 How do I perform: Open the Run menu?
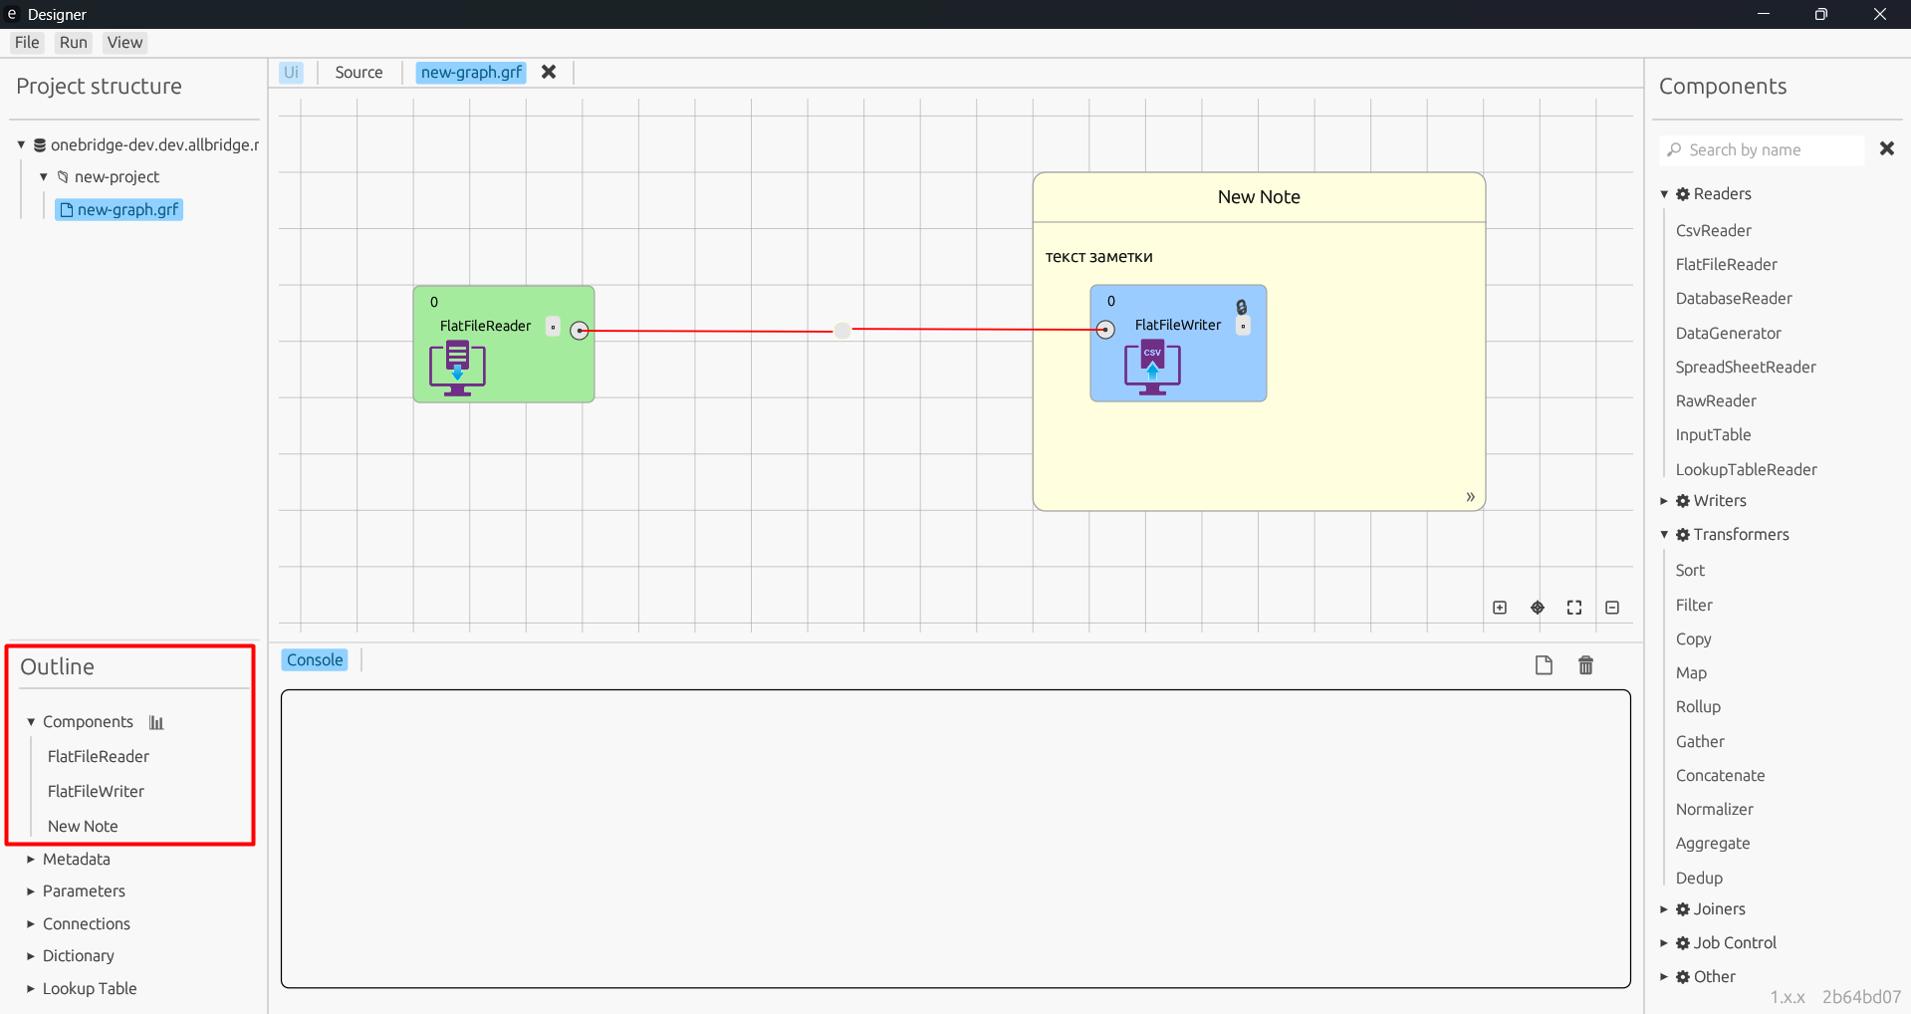tap(73, 43)
